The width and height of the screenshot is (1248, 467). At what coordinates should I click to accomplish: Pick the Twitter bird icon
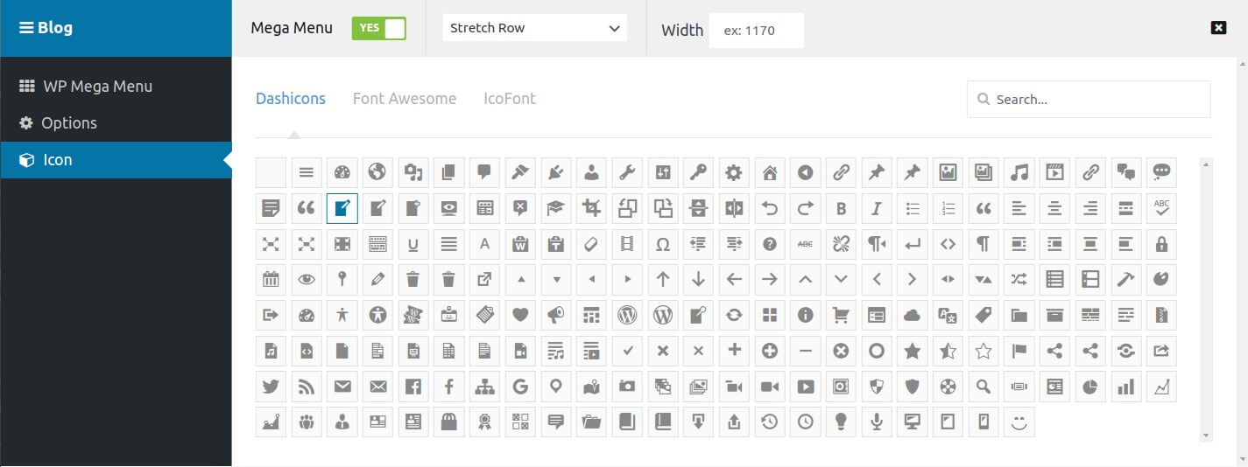coord(271,387)
